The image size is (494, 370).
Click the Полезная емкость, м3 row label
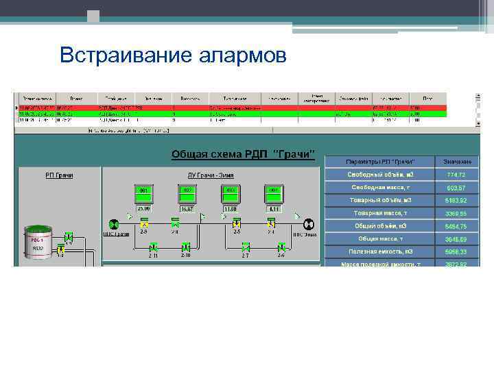[x=380, y=251]
